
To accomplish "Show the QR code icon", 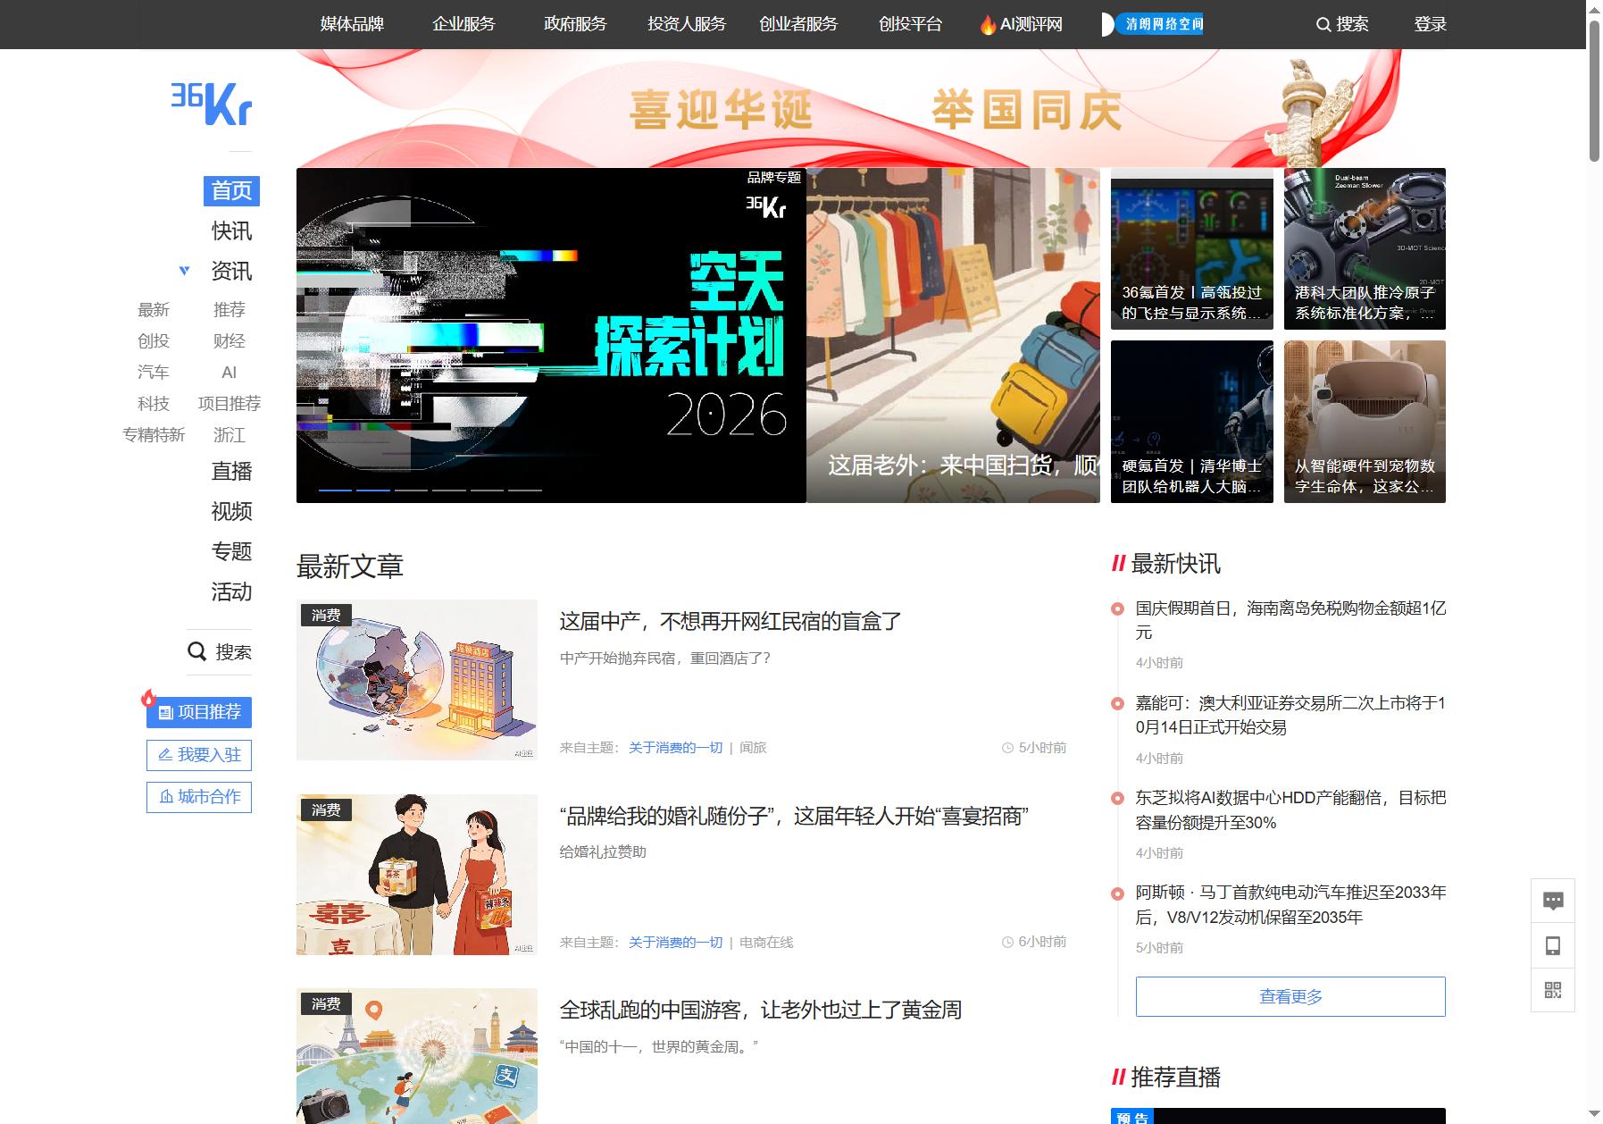I will coord(1553,990).
